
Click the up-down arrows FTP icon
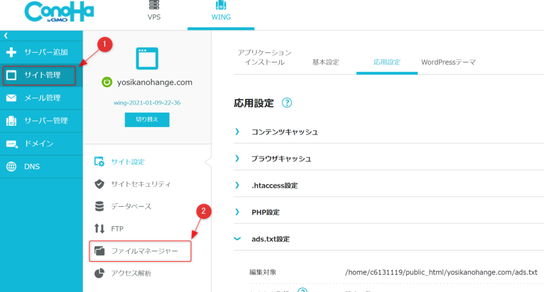[x=99, y=228]
